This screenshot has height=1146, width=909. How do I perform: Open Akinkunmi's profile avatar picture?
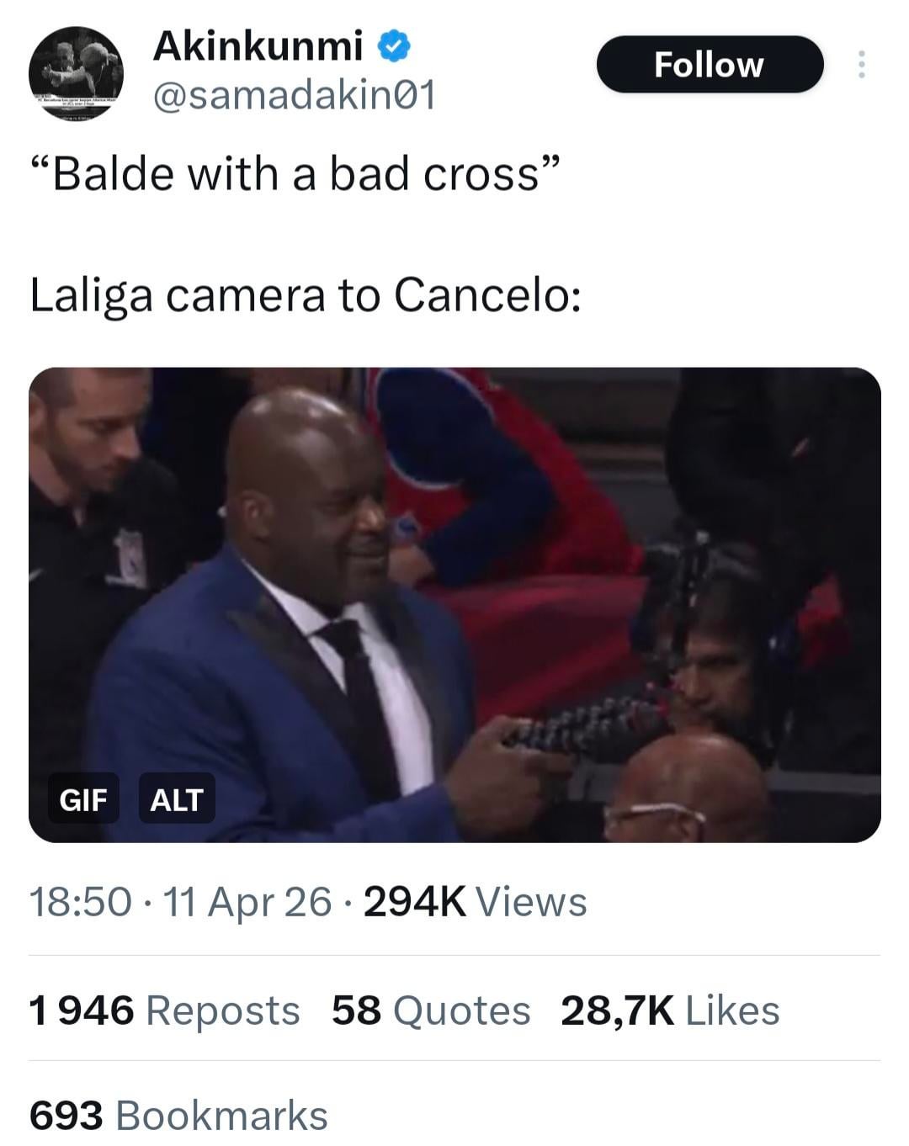coord(76,73)
